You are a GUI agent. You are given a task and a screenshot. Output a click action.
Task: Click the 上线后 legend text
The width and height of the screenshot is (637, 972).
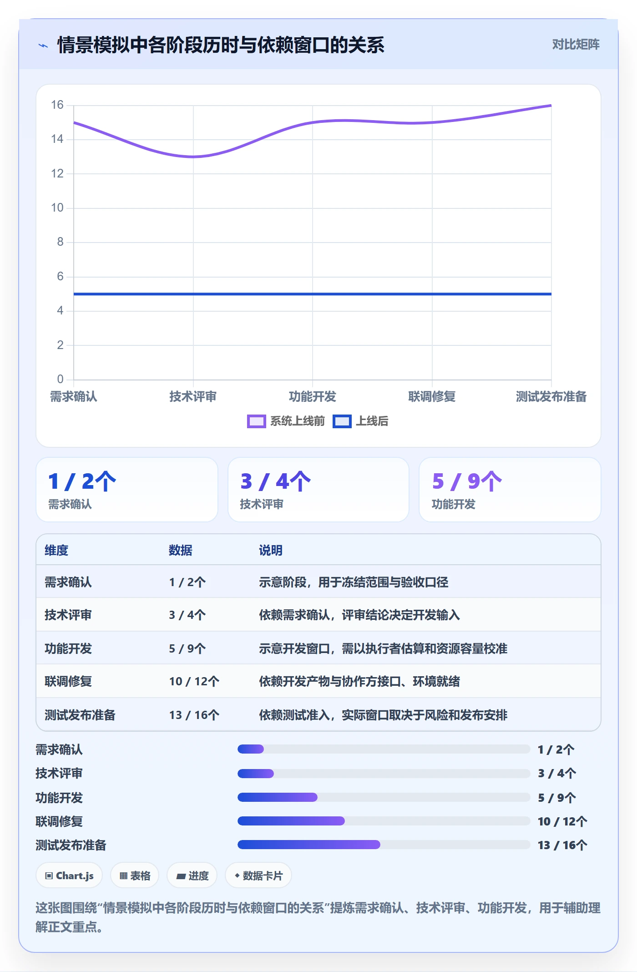click(372, 421)
